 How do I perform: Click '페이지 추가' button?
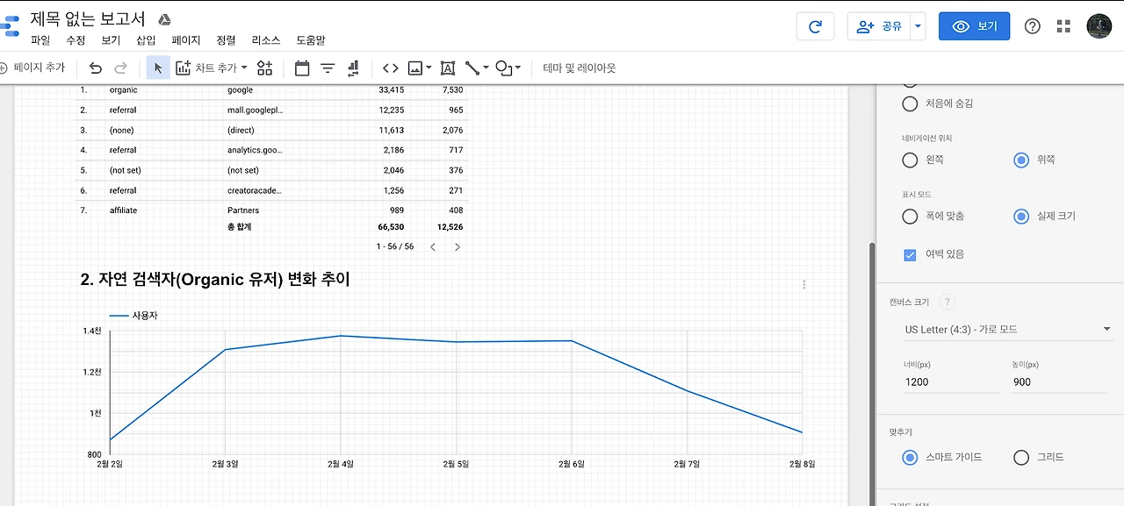32,68
